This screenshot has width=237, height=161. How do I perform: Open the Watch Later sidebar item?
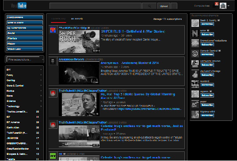coord(25,49)
